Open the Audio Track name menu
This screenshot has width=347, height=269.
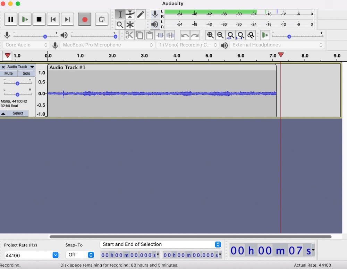(20, 67)
